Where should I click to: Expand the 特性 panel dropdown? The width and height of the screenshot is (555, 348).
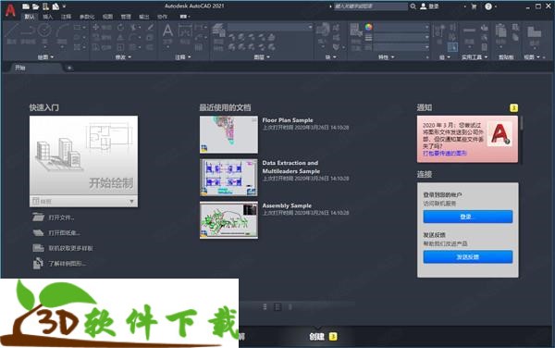pos(386,57)
